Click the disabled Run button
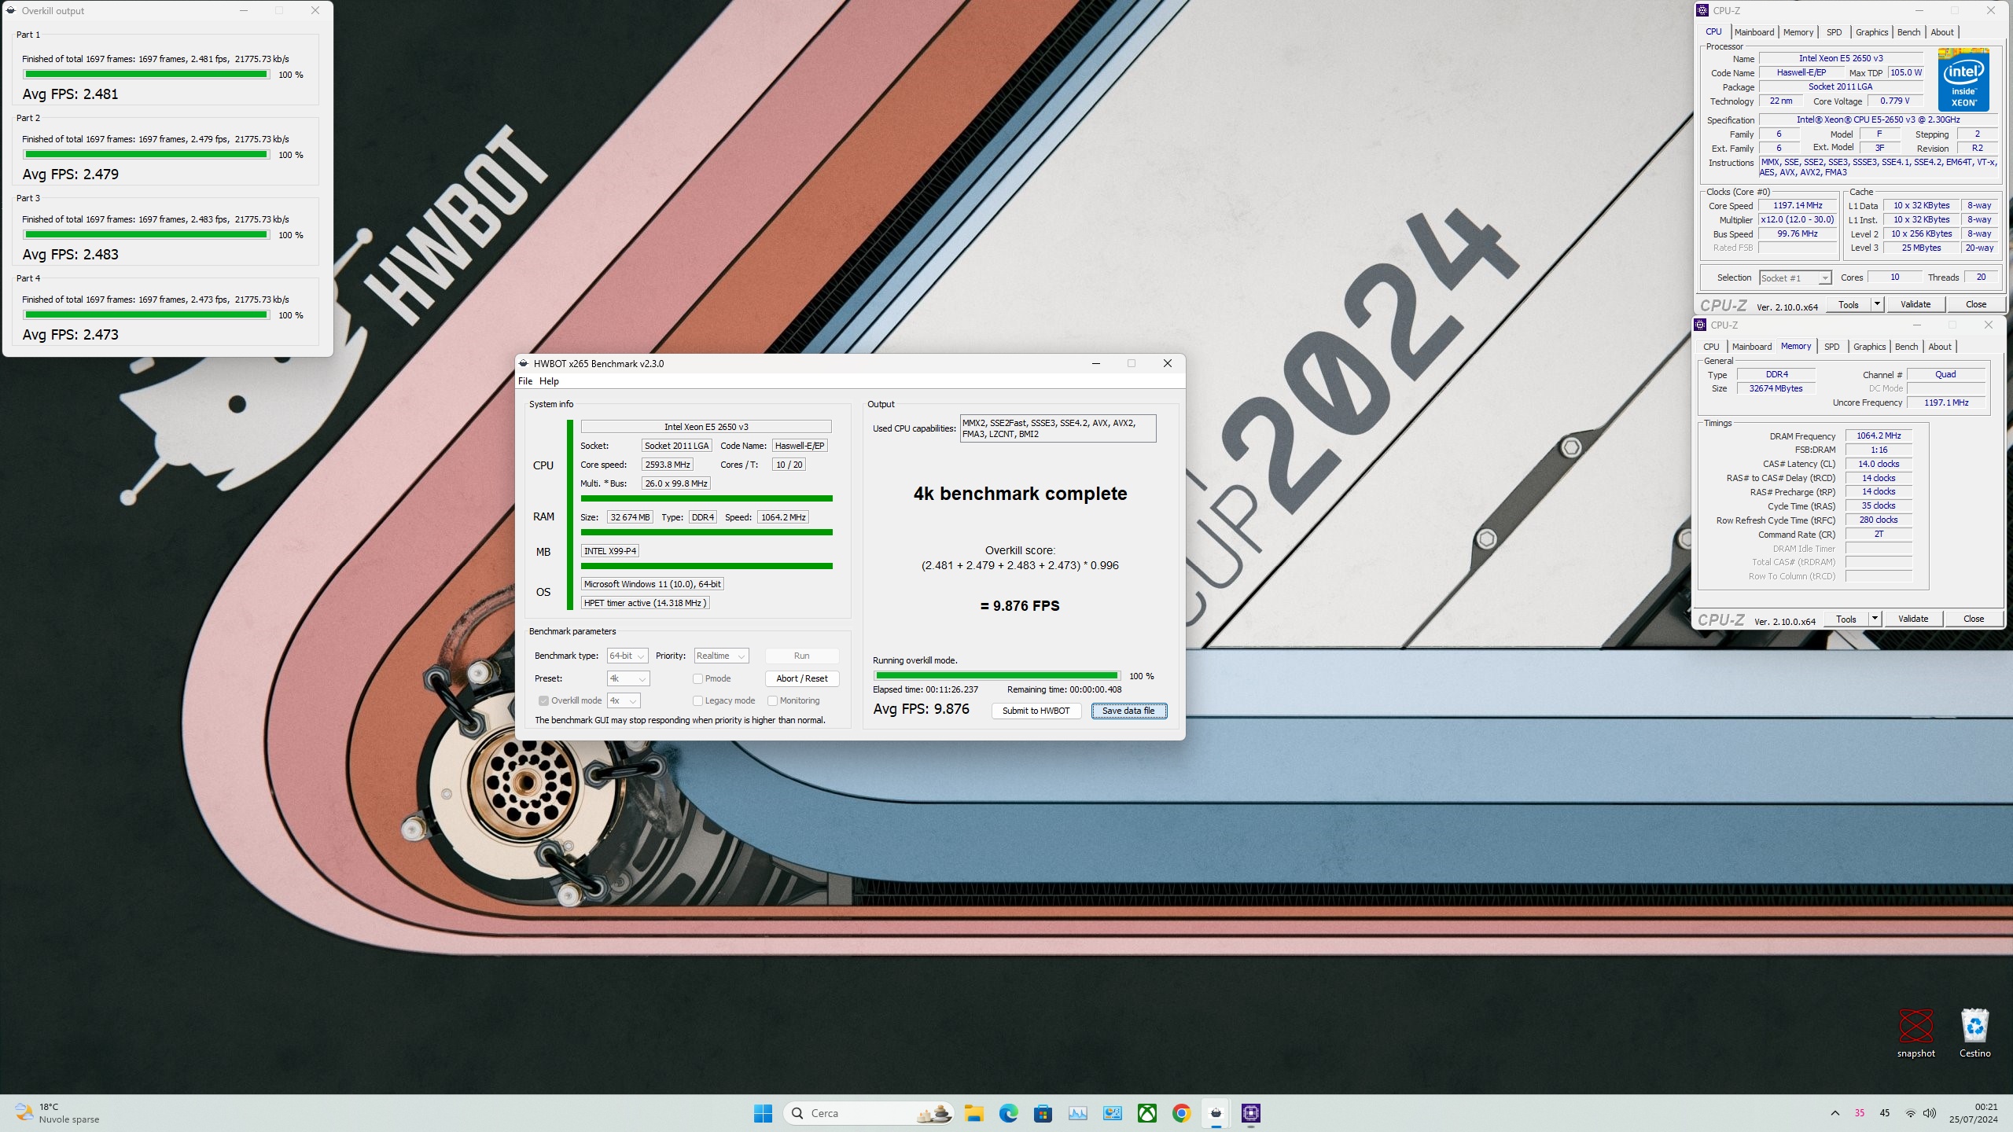This screenshot has width=2013, height=1132. pyautogui.click(x=801, y=656)
